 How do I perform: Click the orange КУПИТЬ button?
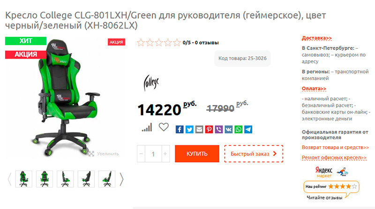click(x=197, y=154)
